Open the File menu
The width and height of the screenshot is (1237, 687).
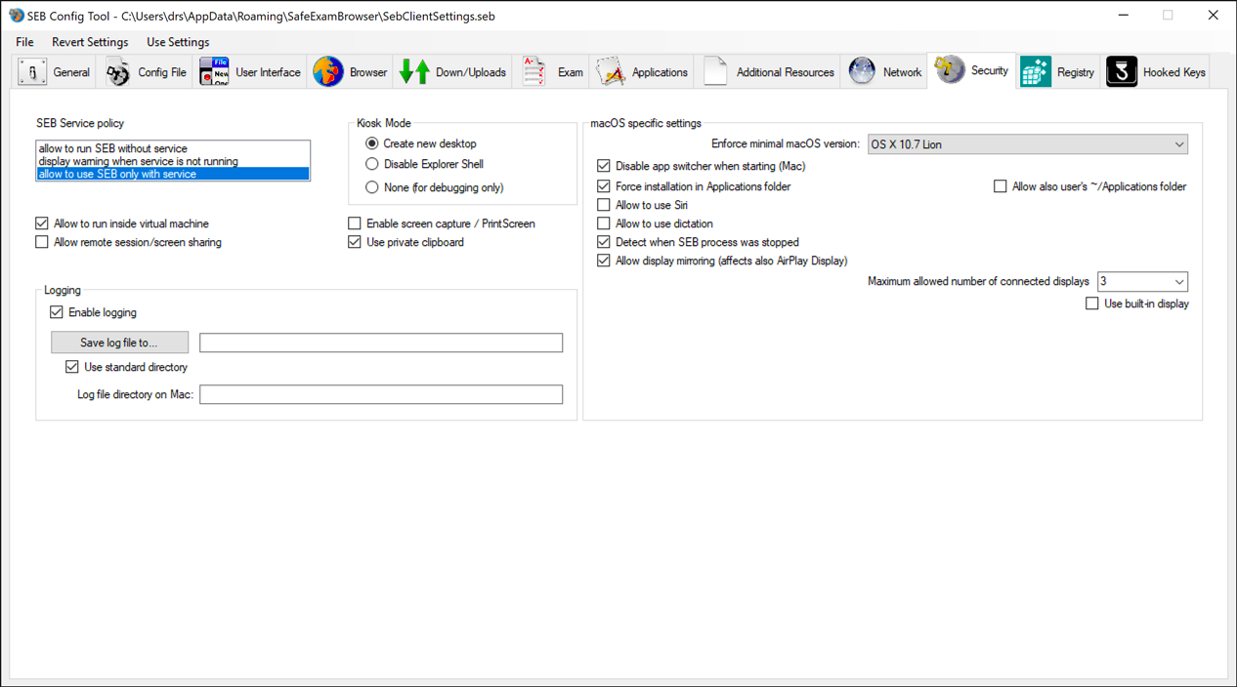click(x=24, y=42)
